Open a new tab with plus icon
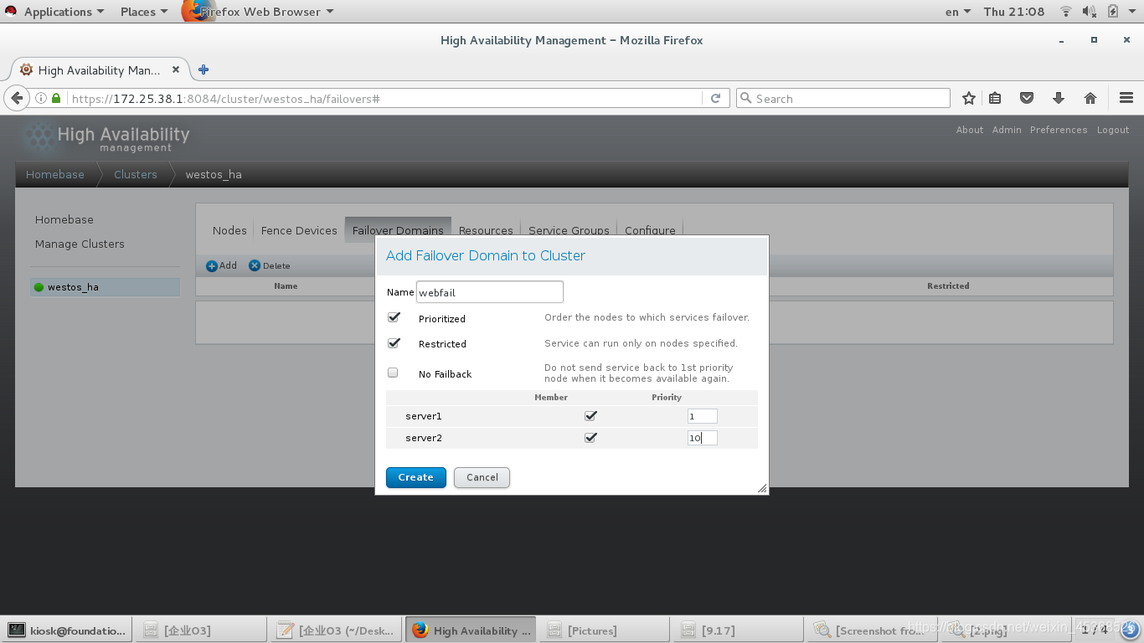The width and height of the screenshot is (1144, 643). click(x=204, y=69)
